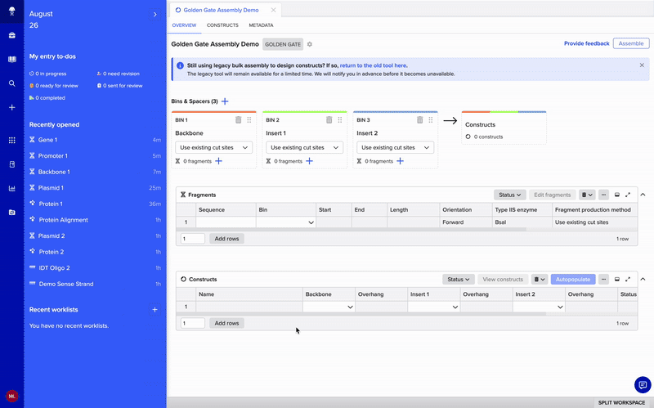654x408 pixels.
Task: Open Insert 1 cut sites dropdown
Action: pos(304,147)
